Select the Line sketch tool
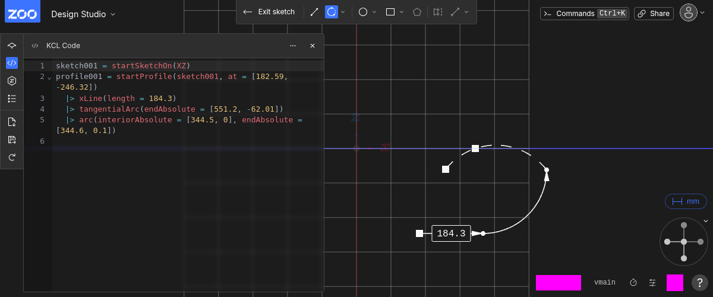 click(314, 12)
